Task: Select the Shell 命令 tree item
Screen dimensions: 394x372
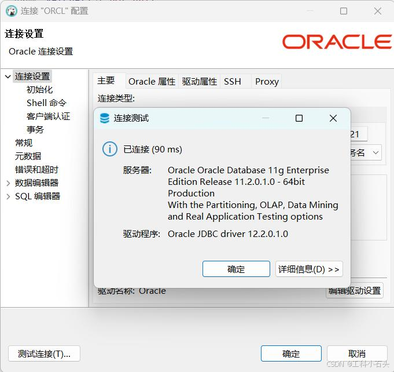Action: pos(46,103)
